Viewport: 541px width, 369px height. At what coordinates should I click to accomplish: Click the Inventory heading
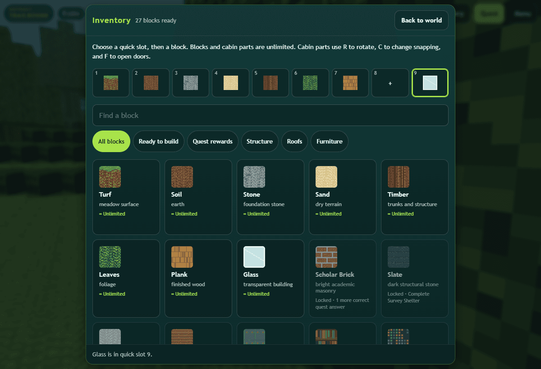111,20
